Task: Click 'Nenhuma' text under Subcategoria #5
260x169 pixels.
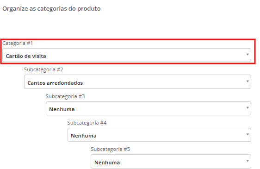Action: [x=107, y=163]
